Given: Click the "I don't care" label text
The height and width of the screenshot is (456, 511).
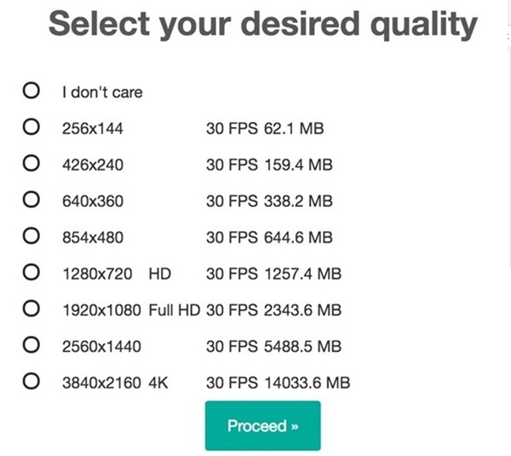Looking at the screenshot, I should 102,91.
